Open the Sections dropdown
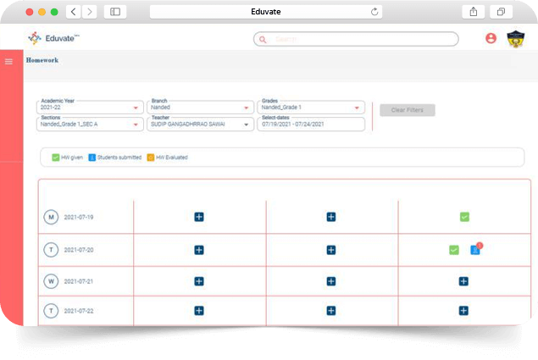This screenshot has width=538, height=360. click(90, 124)
